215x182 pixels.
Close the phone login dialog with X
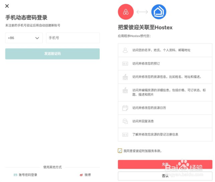click(7, 6)
